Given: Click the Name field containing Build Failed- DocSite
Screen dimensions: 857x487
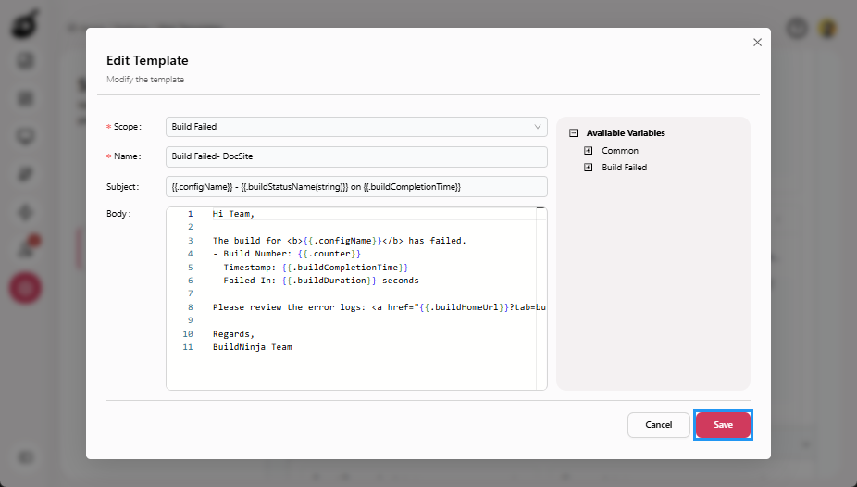Looking at the screenshot, I should tap(356, 156).
